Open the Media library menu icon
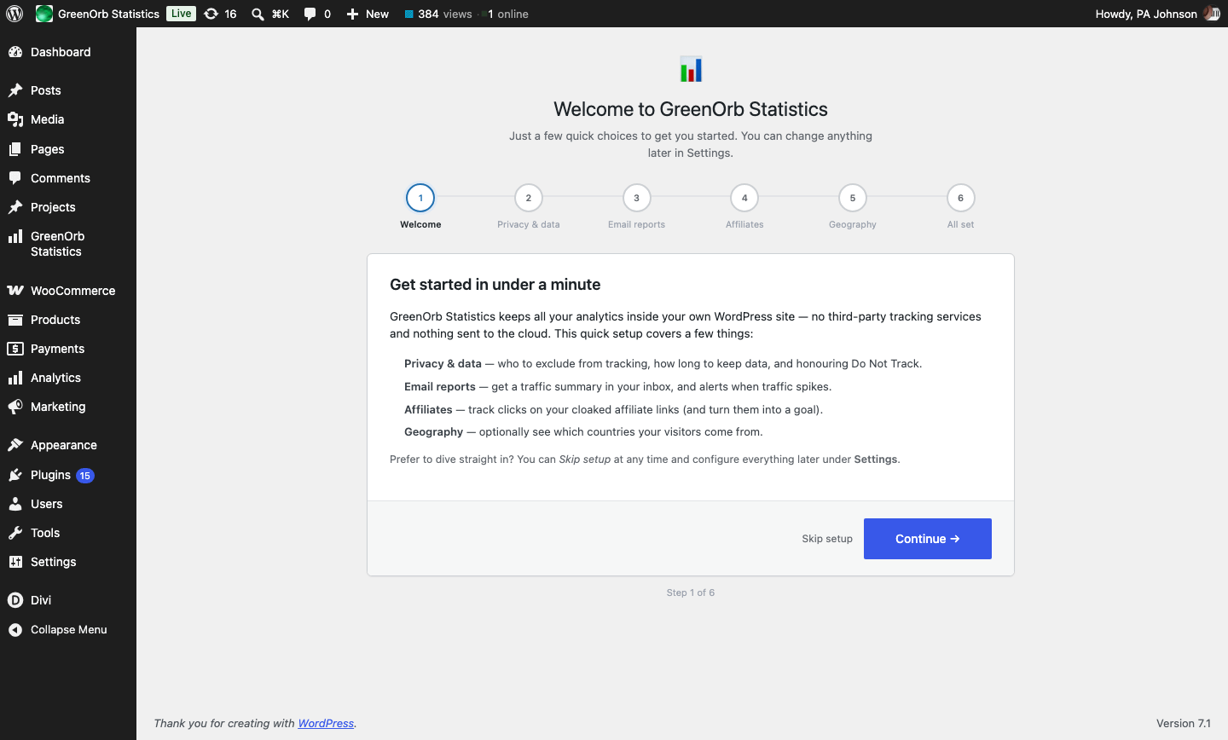Viewport: 1228px width, 740px height. pyautogui.click(x=15, y=119)
